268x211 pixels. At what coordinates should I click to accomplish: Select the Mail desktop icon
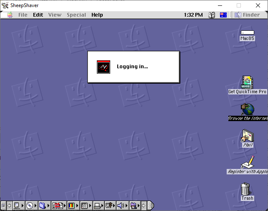[248, 136]
